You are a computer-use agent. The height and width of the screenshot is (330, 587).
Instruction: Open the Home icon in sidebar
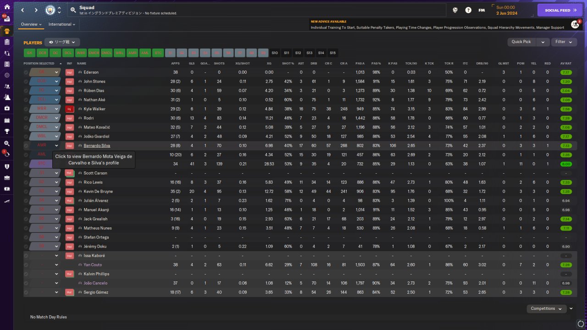(7, 7)
